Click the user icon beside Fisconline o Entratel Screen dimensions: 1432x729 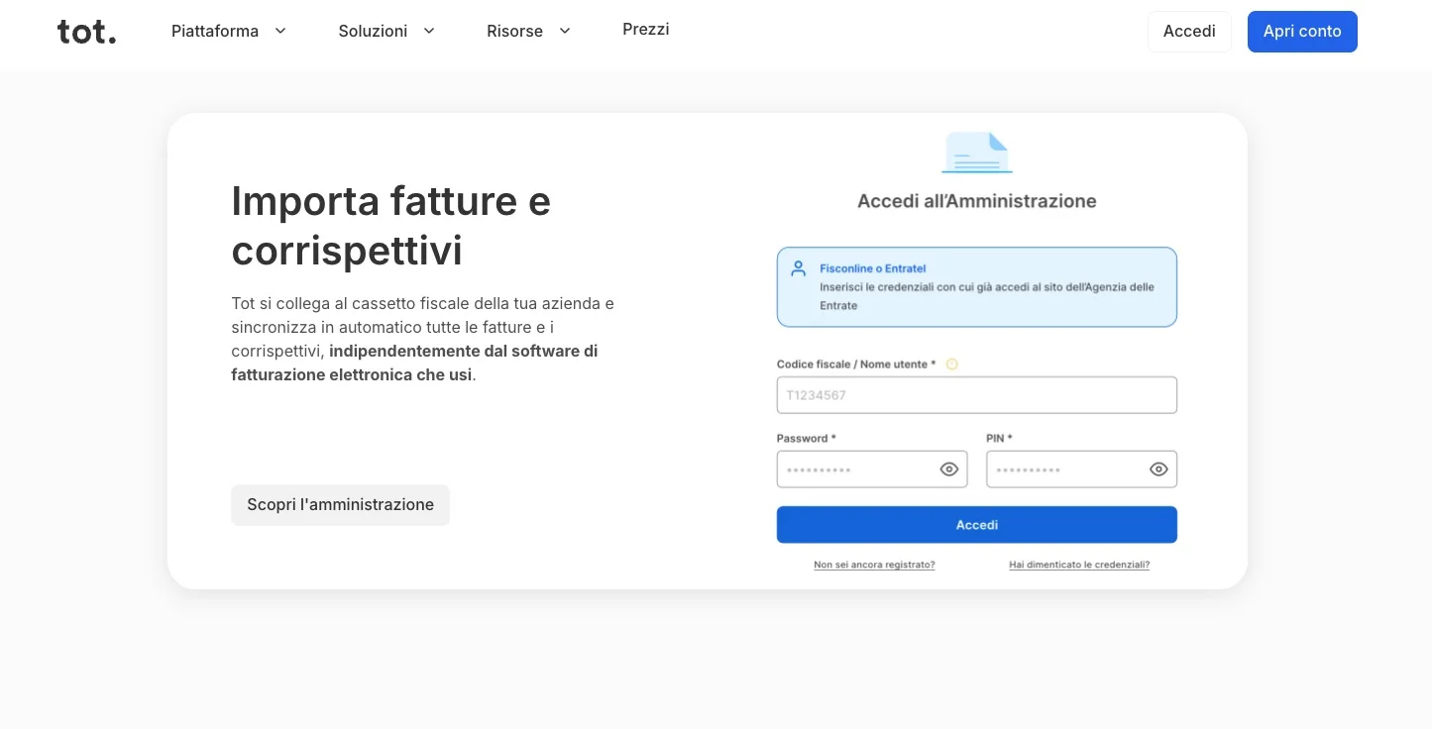point(799,267)
